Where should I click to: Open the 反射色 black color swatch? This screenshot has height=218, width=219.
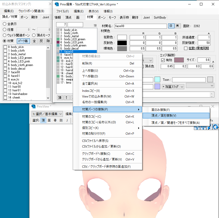122,43
